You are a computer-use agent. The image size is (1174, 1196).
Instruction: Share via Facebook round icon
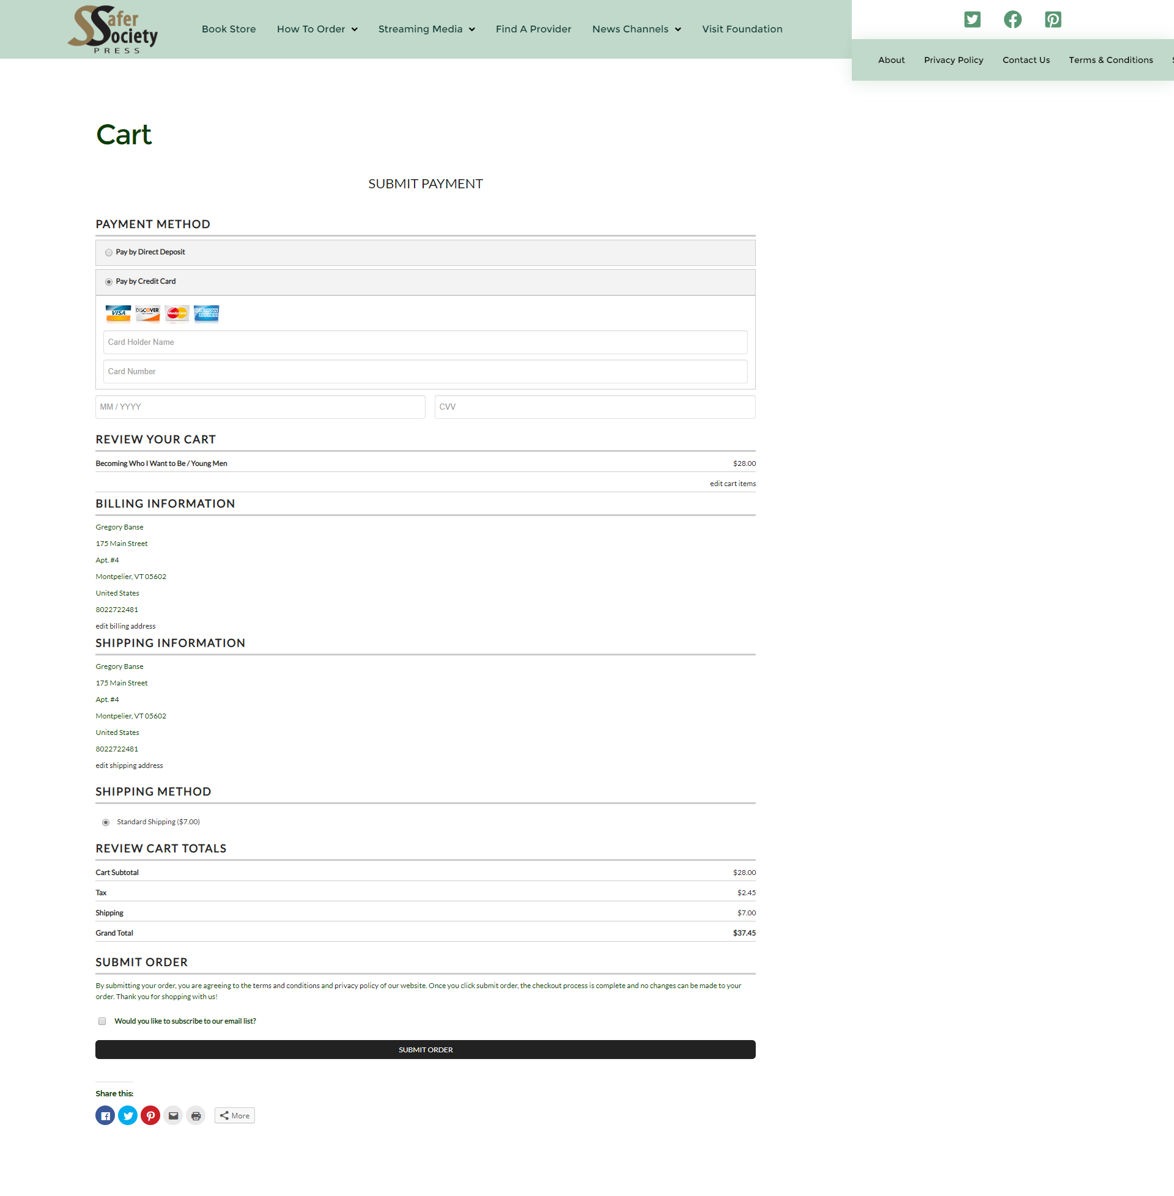[105, 1115]
